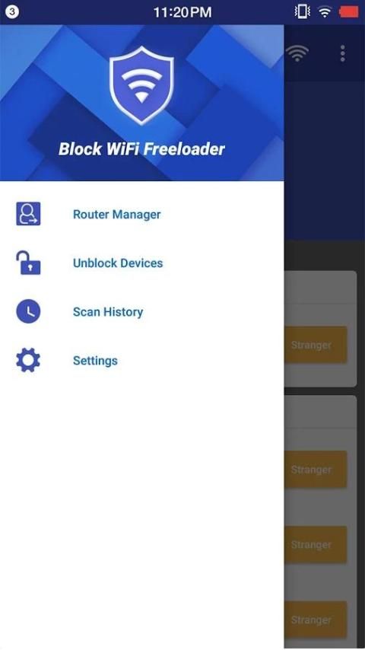The height and width of the screenshot is (650, 365).
Task: Tap the WiFi shield logo in header
Action: 141,85
